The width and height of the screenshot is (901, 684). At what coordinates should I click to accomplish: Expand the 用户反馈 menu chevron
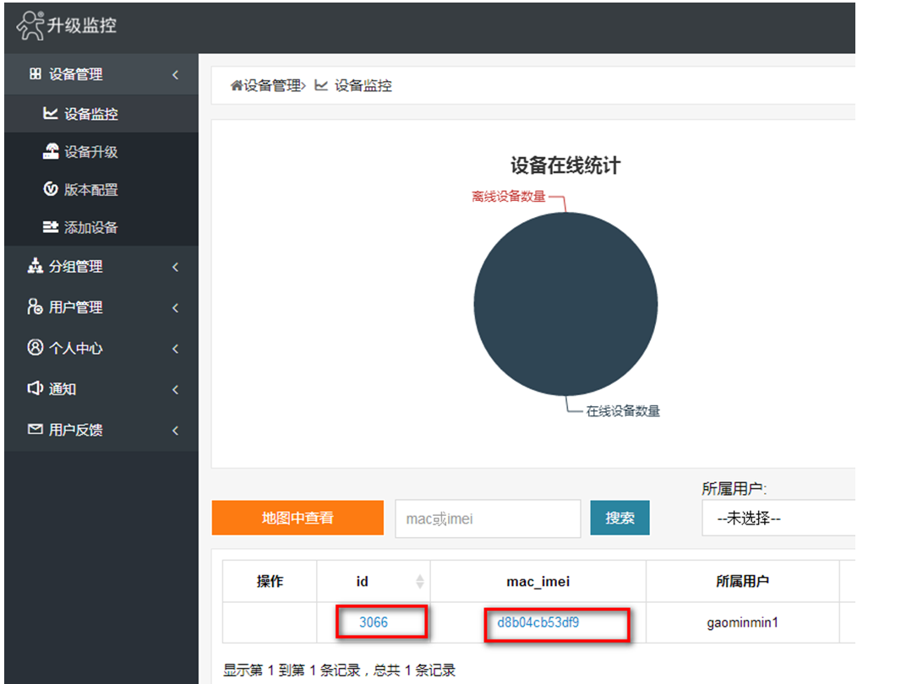point(175,431)
